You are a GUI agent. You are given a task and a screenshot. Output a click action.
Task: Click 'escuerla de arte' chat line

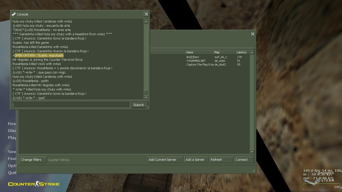tap(41, 26)
